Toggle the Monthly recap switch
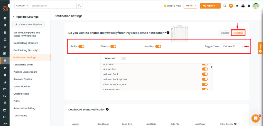The height and width of the screenshot is (126, 263). click(158, 47)
